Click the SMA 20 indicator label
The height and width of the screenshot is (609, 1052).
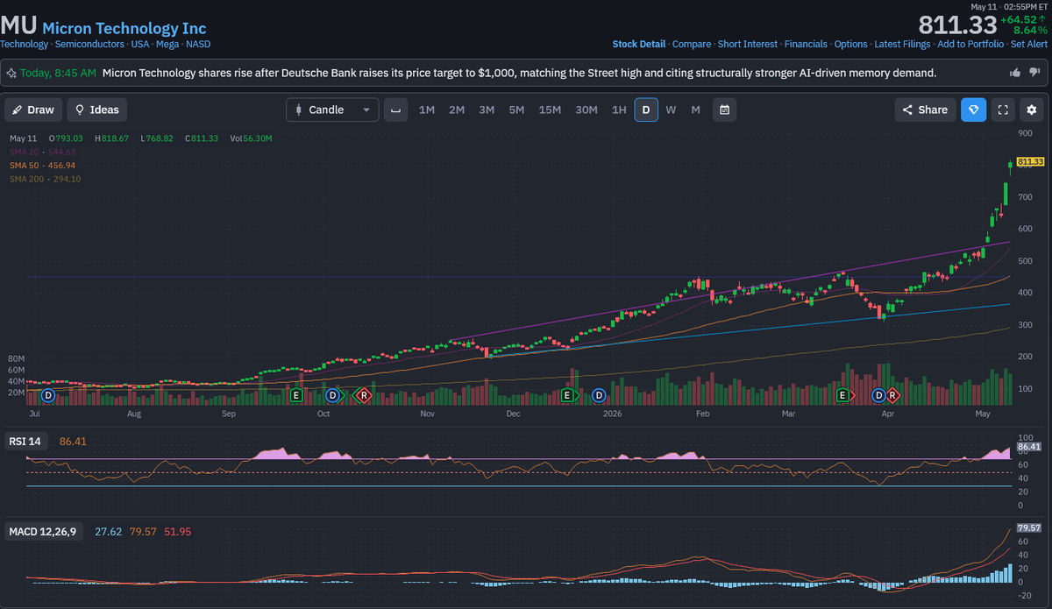coord(43,152)
